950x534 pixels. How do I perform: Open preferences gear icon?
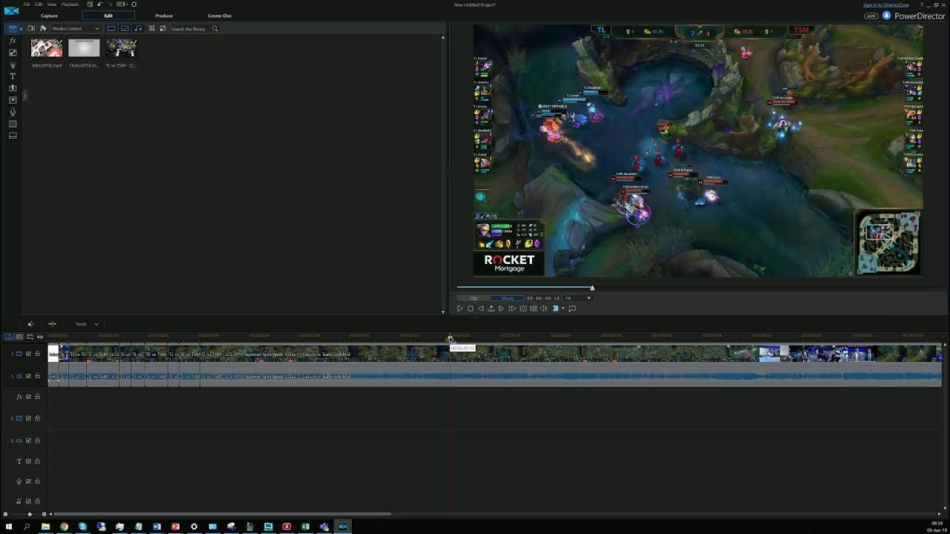[x=134, y=4]
